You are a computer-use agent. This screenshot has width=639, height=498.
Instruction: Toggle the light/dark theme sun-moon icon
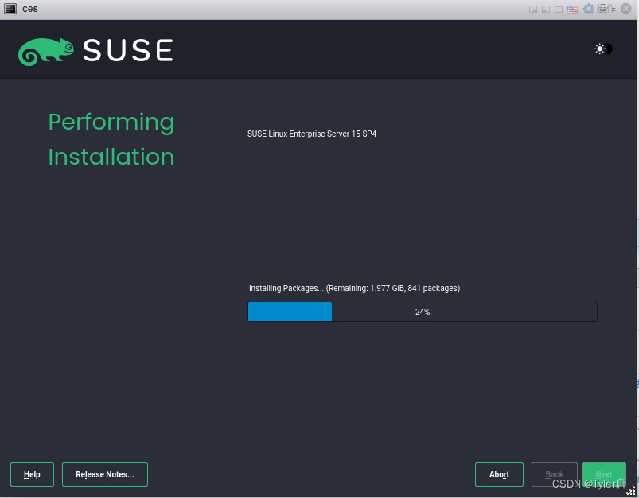click(x=602, y=49)
